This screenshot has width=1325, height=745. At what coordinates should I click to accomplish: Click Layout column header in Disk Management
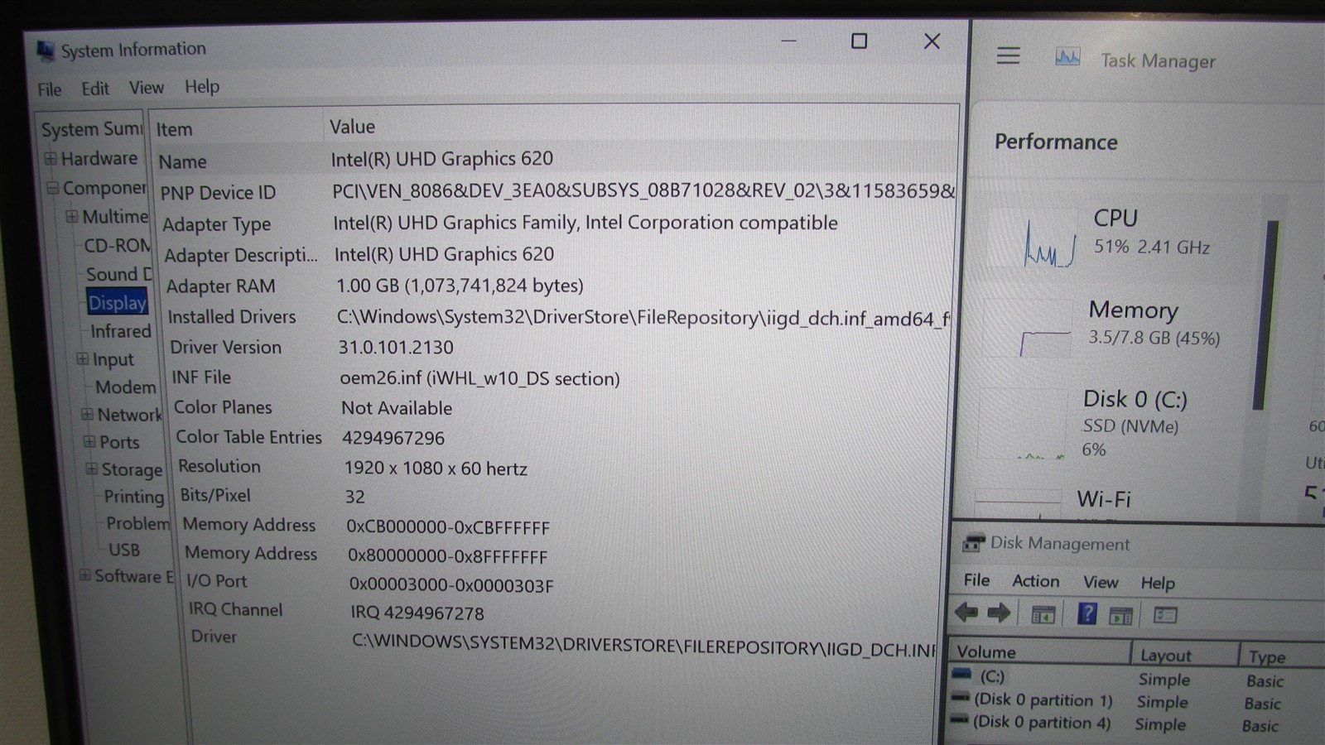click(x=1185, y=656)
